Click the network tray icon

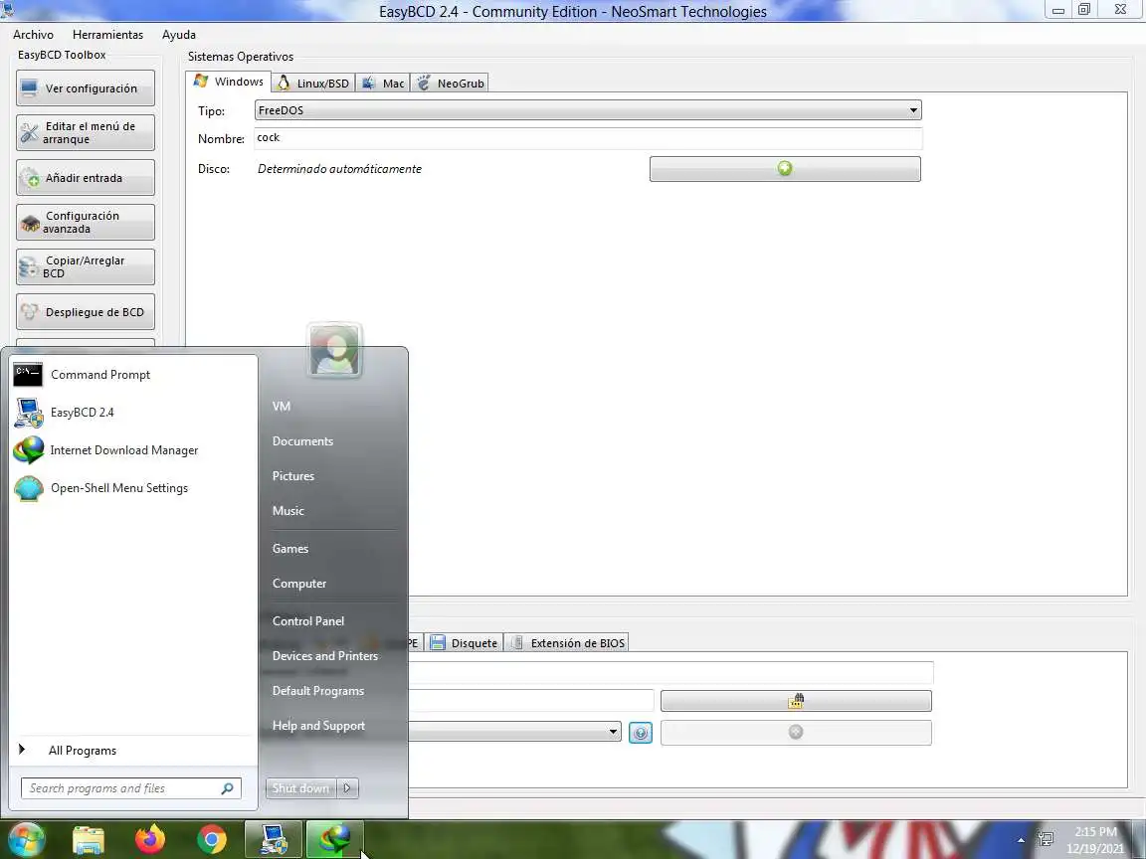[1046, 840]
